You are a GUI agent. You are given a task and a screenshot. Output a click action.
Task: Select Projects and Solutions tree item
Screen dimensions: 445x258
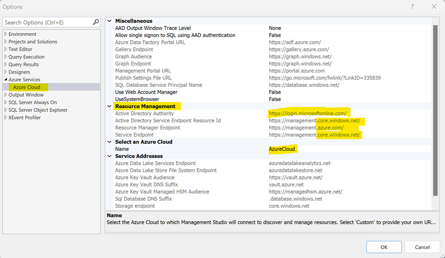click(x=33, y=42)
